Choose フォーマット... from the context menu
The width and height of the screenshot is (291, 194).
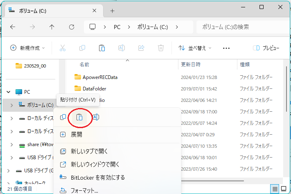coord(117,190)
